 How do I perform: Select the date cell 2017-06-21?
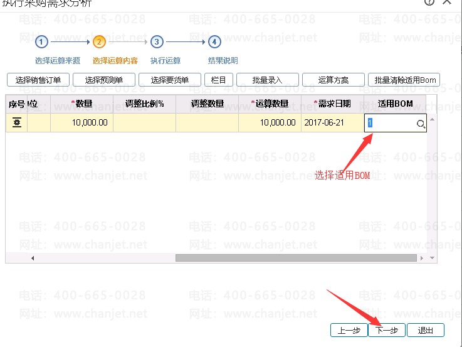coord(333,122)
